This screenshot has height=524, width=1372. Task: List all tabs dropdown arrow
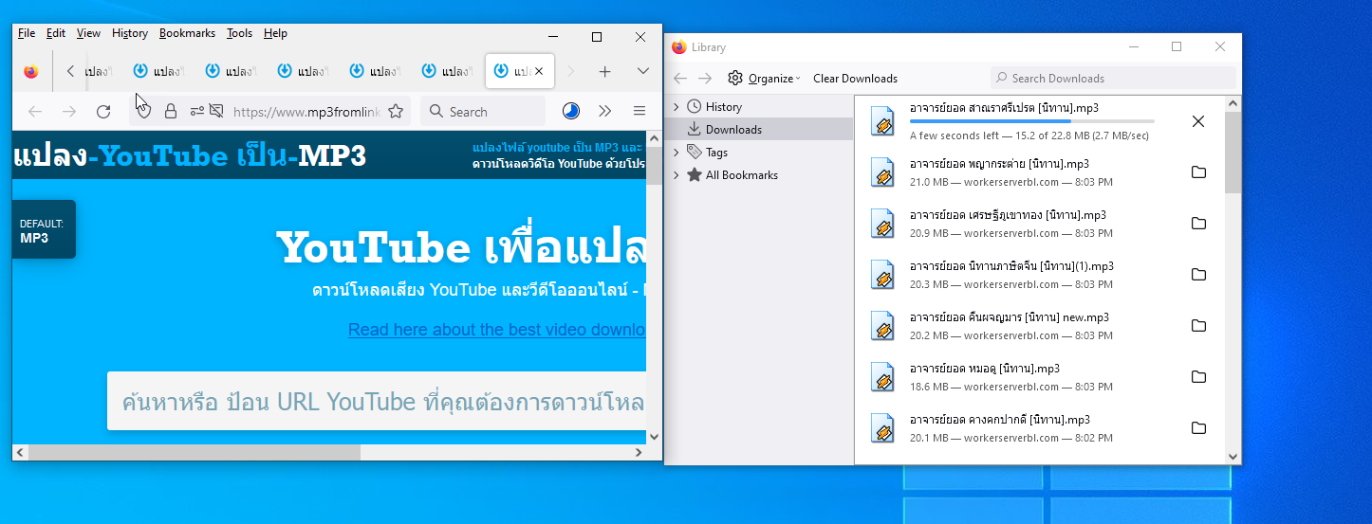(x=642, y=71)
